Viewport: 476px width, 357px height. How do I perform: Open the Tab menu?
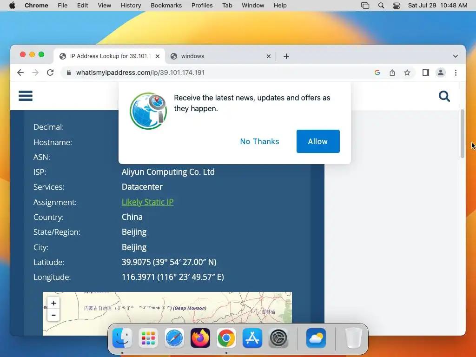[x=227, y=6]
